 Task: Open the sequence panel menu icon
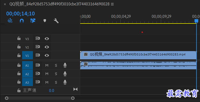(x=112, y=4)
